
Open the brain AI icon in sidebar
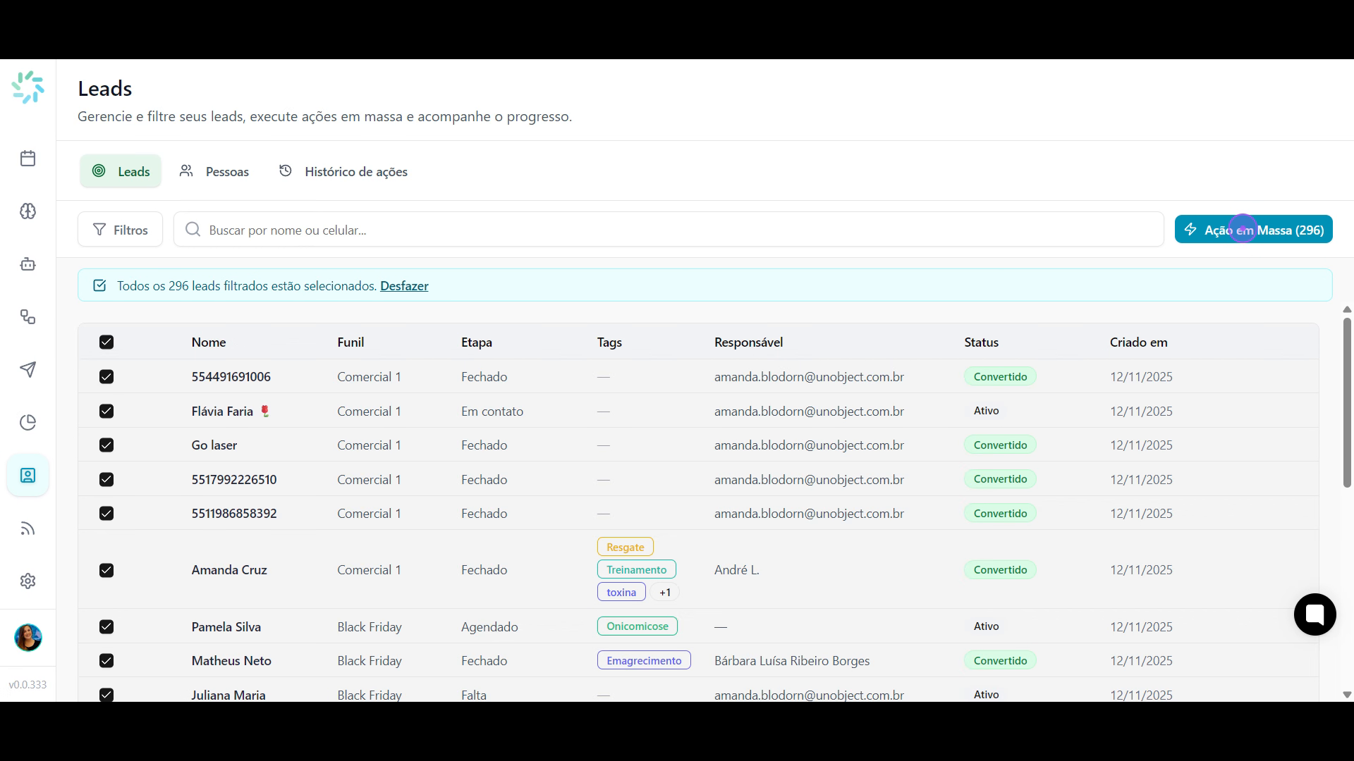[x=28, y=211]
